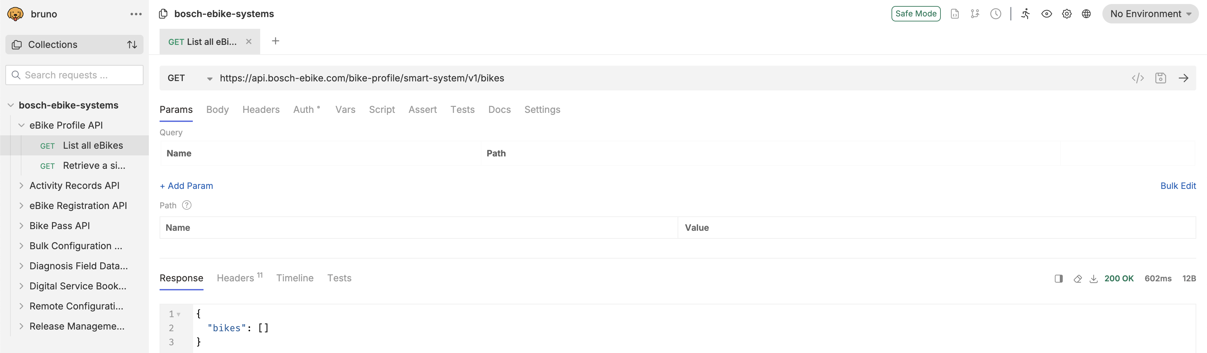
Task: Click the magnifier icon in search box
Action: (x=16, y=75)
